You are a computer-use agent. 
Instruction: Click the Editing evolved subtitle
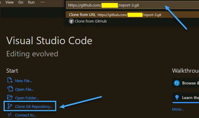pyautogui.click(x=32, y=54)
